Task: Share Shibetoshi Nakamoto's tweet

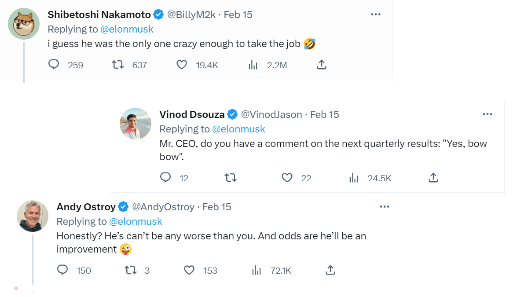Action: [x=322, y=65]
